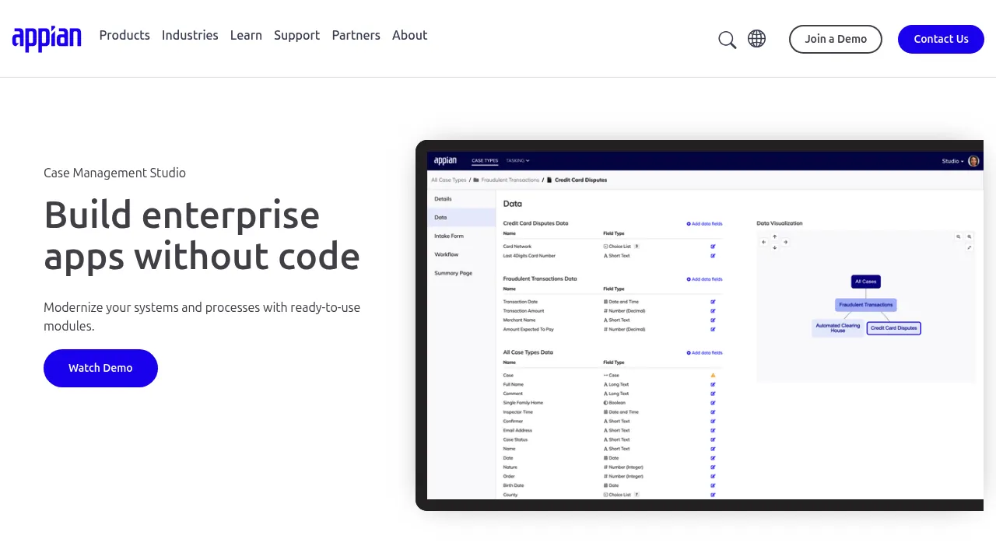Open the site search icon
Image resolution: width=996 pixels, height=560 pixels.
pos(727,40)
